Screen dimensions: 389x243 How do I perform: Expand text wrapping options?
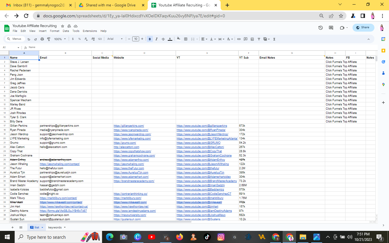[x=221, y=39]
